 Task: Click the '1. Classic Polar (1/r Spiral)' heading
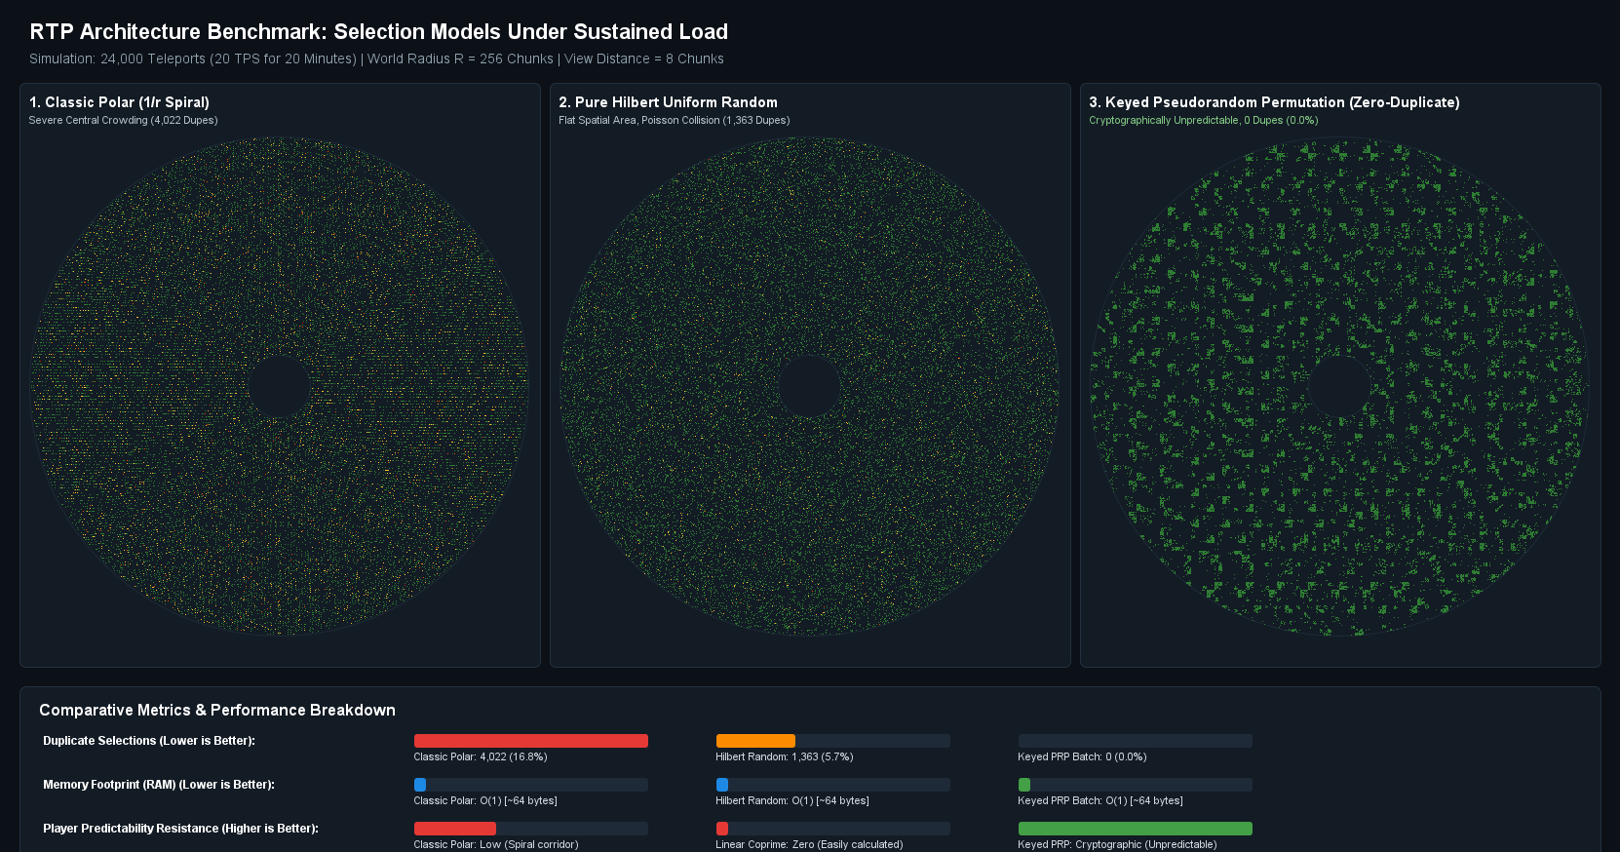[x=119, y=102]
